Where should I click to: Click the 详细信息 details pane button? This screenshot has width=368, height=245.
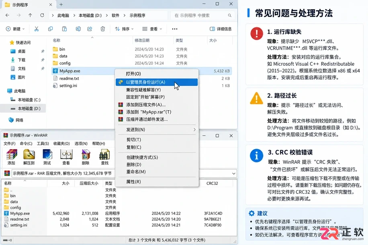tap(221, 29)
